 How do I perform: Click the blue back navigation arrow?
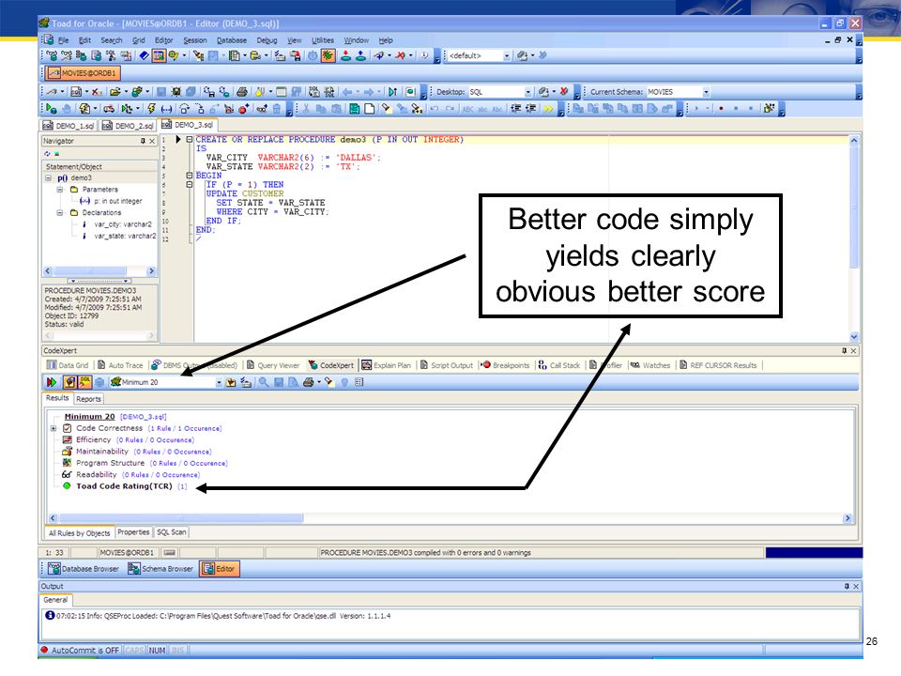coord(347,92)
